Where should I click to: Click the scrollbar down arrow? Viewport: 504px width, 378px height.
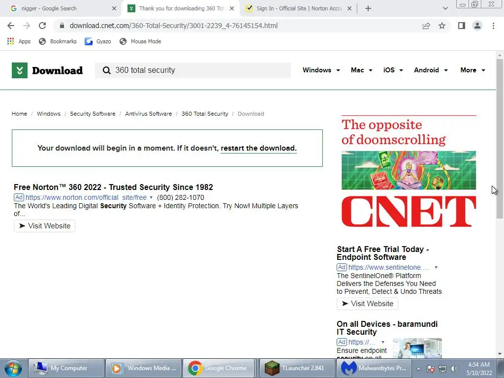point(500,354)
